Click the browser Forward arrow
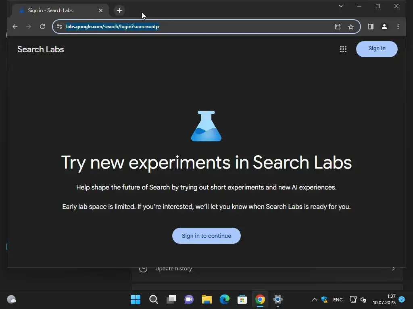Screen dimensions: 413x309 29,27
